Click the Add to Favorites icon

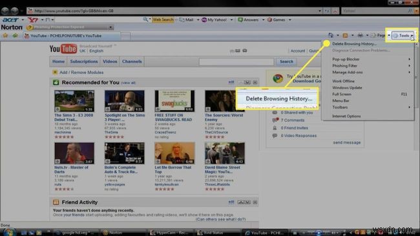click(x=15, y=36)
